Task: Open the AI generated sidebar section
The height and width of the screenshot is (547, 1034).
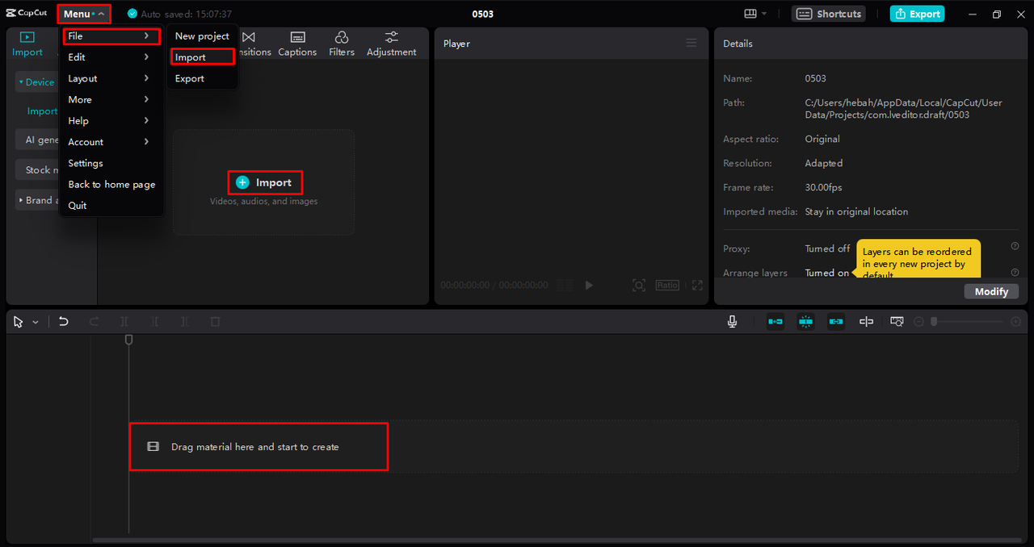Action: [37, 140]
